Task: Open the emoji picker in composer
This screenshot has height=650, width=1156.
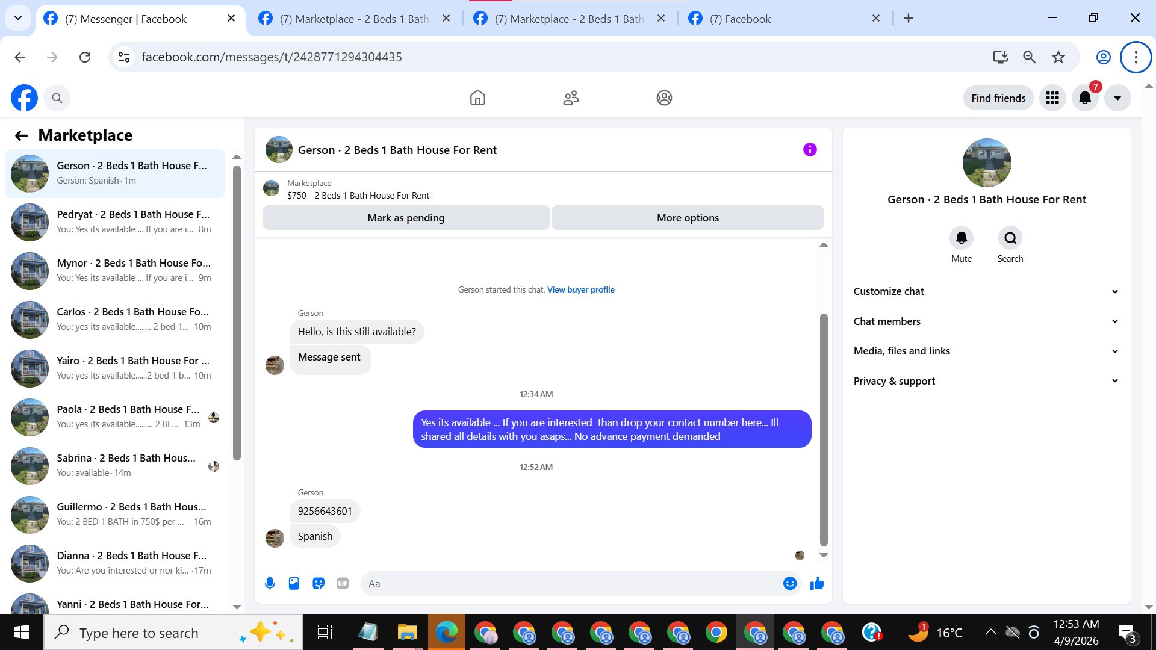Action: pyautogui.click(x=790, y=583)
